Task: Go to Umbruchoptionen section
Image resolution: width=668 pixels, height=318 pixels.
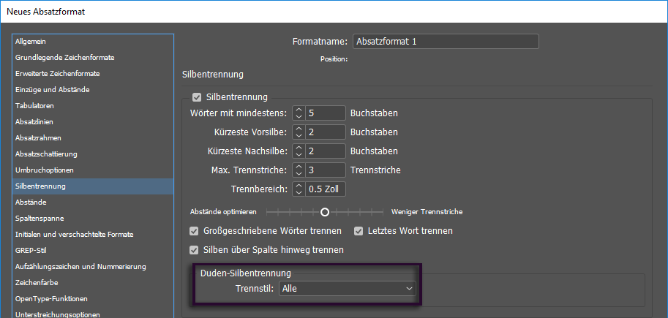Action: click(x=45, y=170)
